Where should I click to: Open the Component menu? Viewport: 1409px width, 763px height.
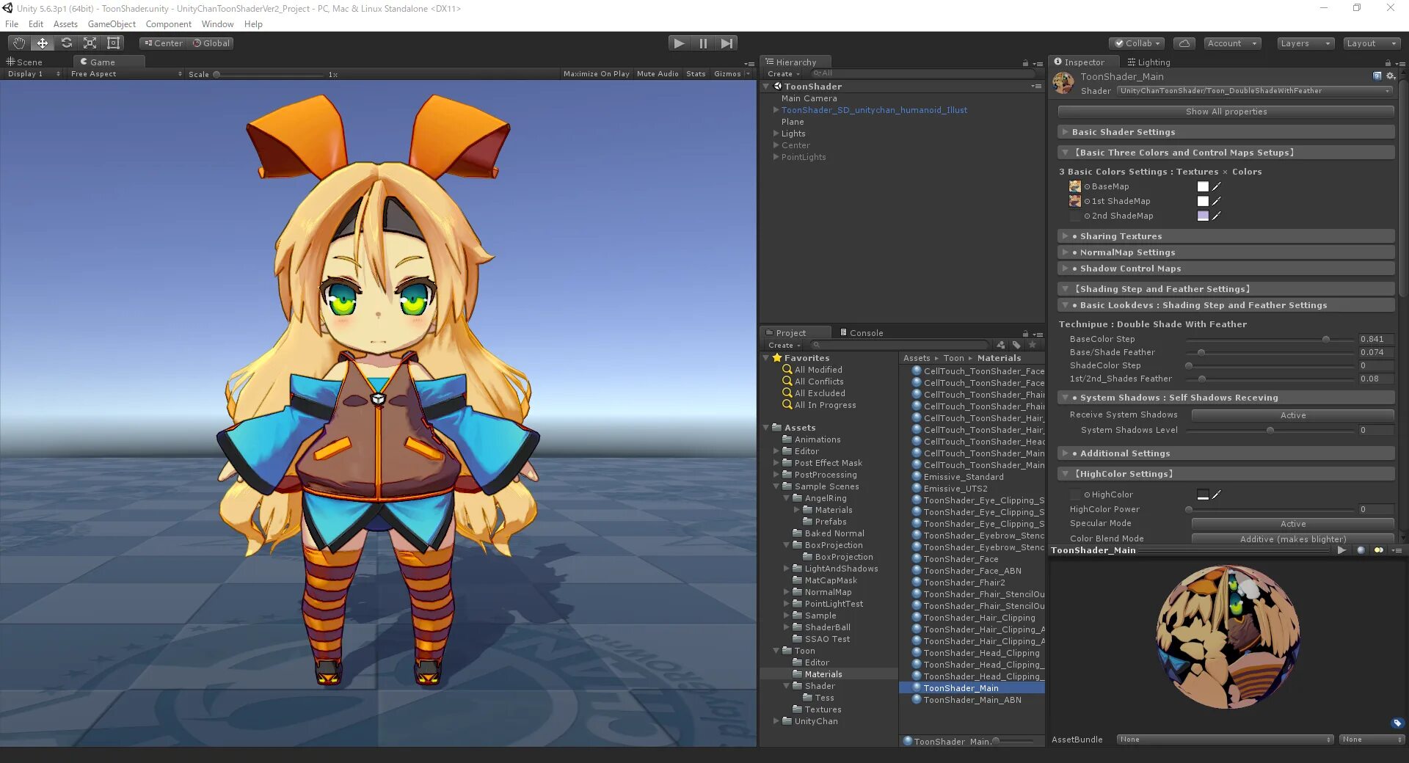tap(169, 24)
